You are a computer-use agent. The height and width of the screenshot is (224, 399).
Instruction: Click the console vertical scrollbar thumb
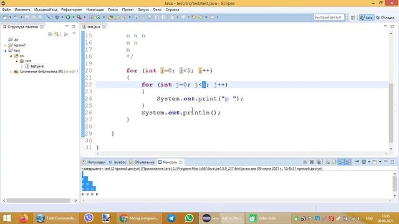[x=395, y=184]
